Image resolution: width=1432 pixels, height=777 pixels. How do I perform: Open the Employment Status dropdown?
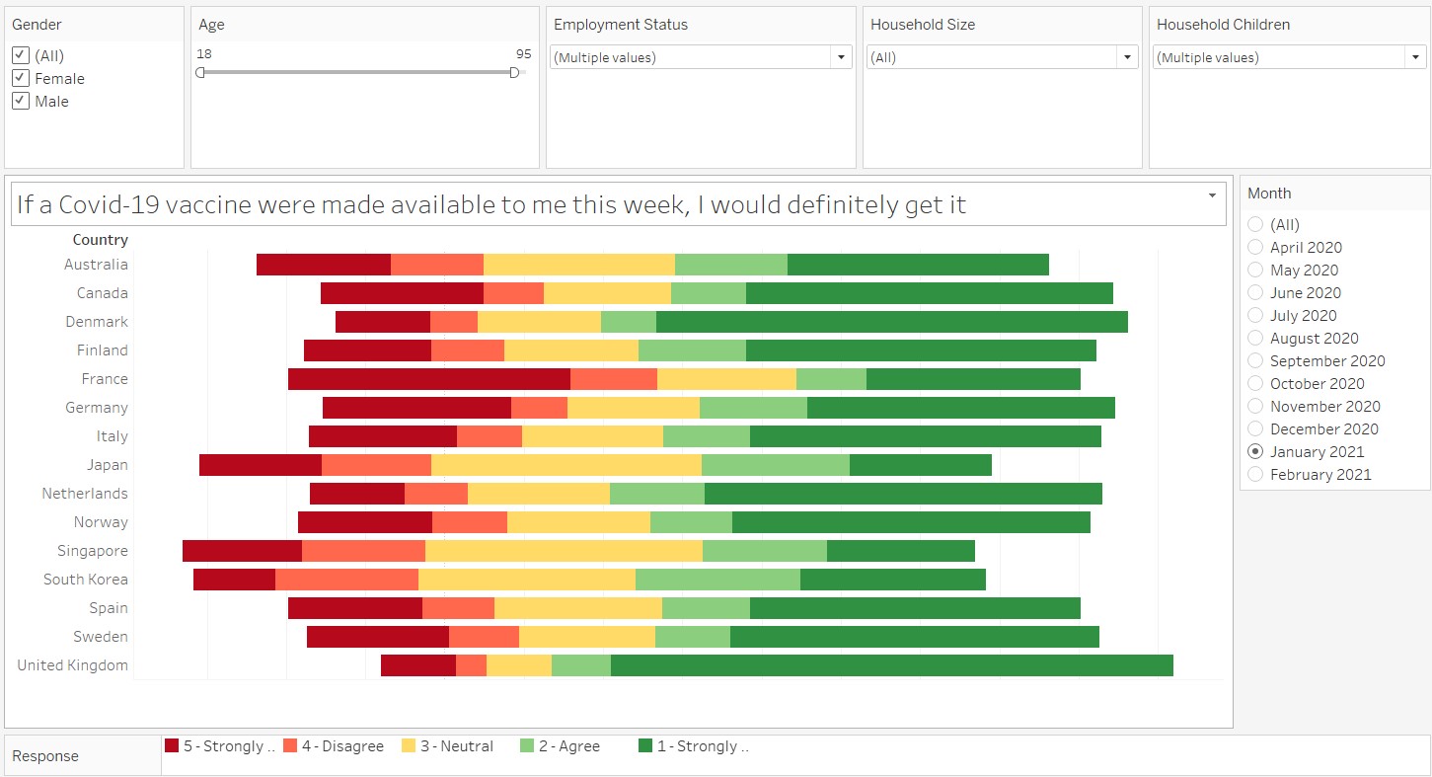840,57
